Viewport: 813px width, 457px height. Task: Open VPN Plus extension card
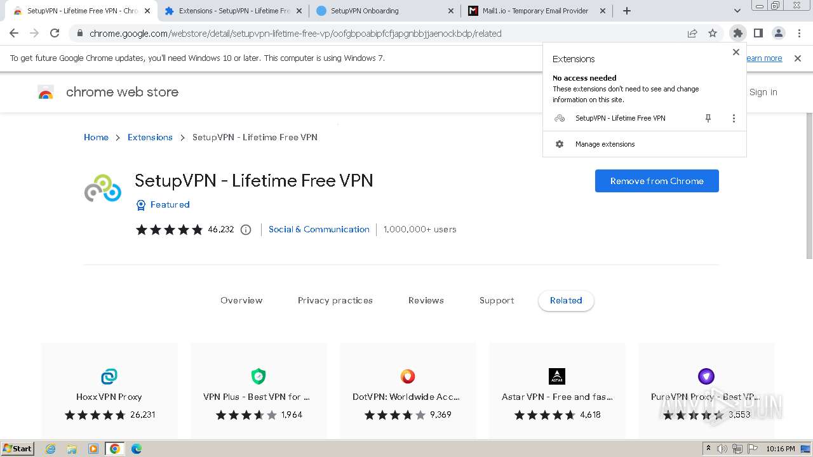(259, 390)
